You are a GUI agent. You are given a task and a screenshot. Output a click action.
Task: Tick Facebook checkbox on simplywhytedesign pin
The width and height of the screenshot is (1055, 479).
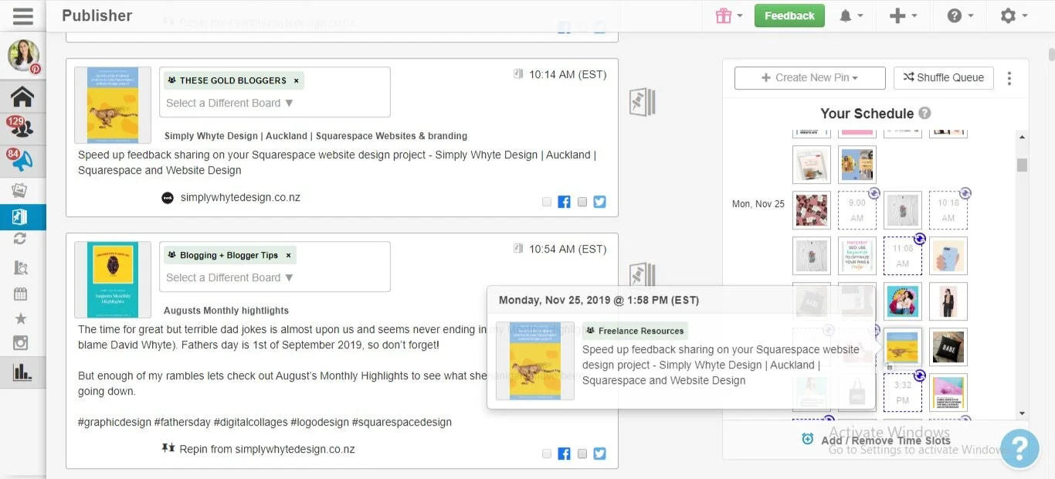pyautogui.click(x=547, y=202)
